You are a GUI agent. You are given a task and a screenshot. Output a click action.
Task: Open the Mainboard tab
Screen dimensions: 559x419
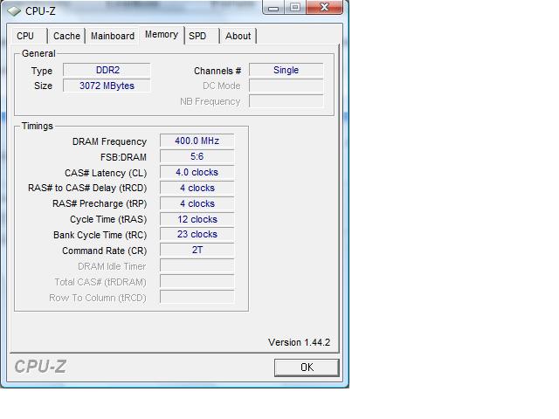[113, 36]
